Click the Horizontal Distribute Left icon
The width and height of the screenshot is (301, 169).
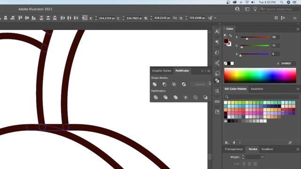click(x=63, y=18)
